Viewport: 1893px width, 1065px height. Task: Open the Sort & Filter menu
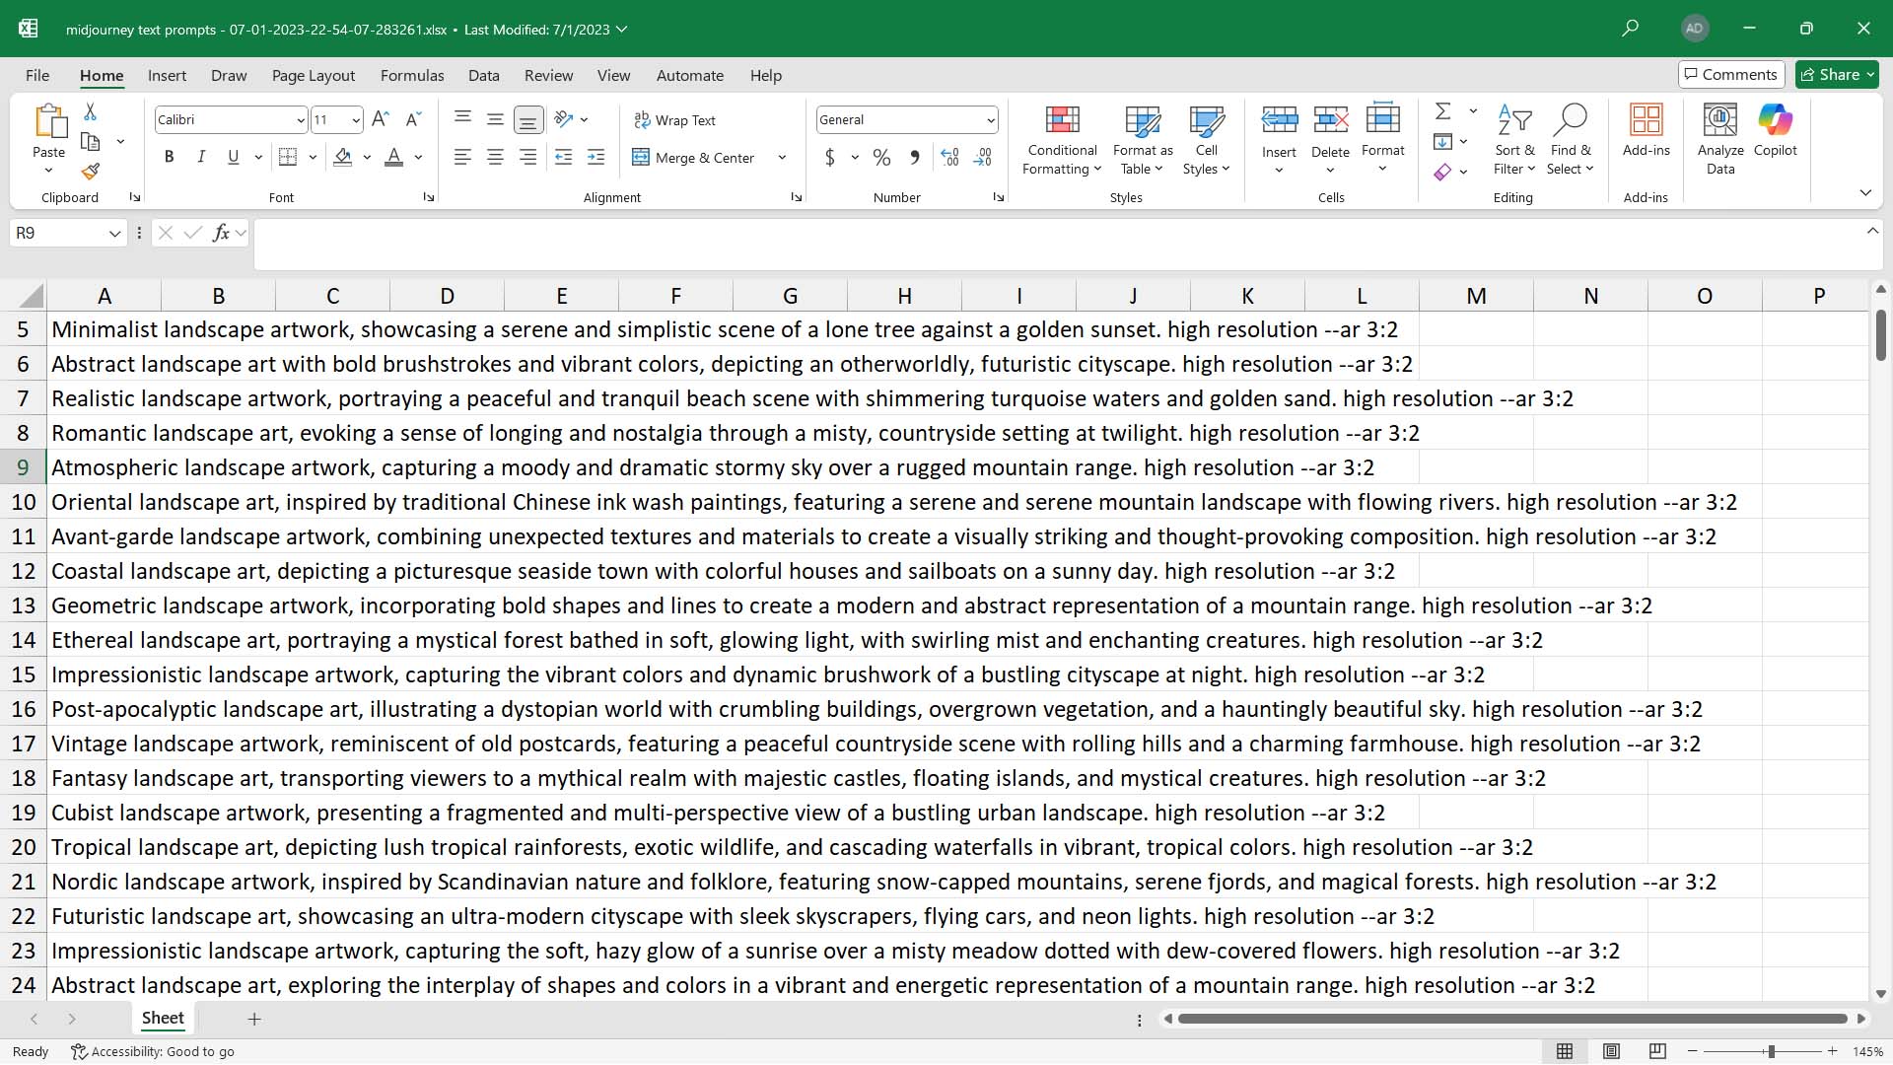click(1514, 138)
